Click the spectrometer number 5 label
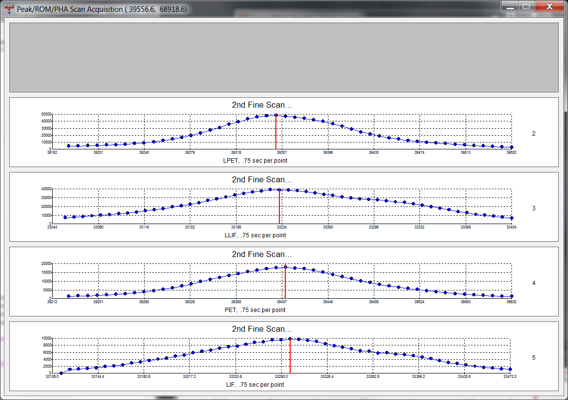 534,358
